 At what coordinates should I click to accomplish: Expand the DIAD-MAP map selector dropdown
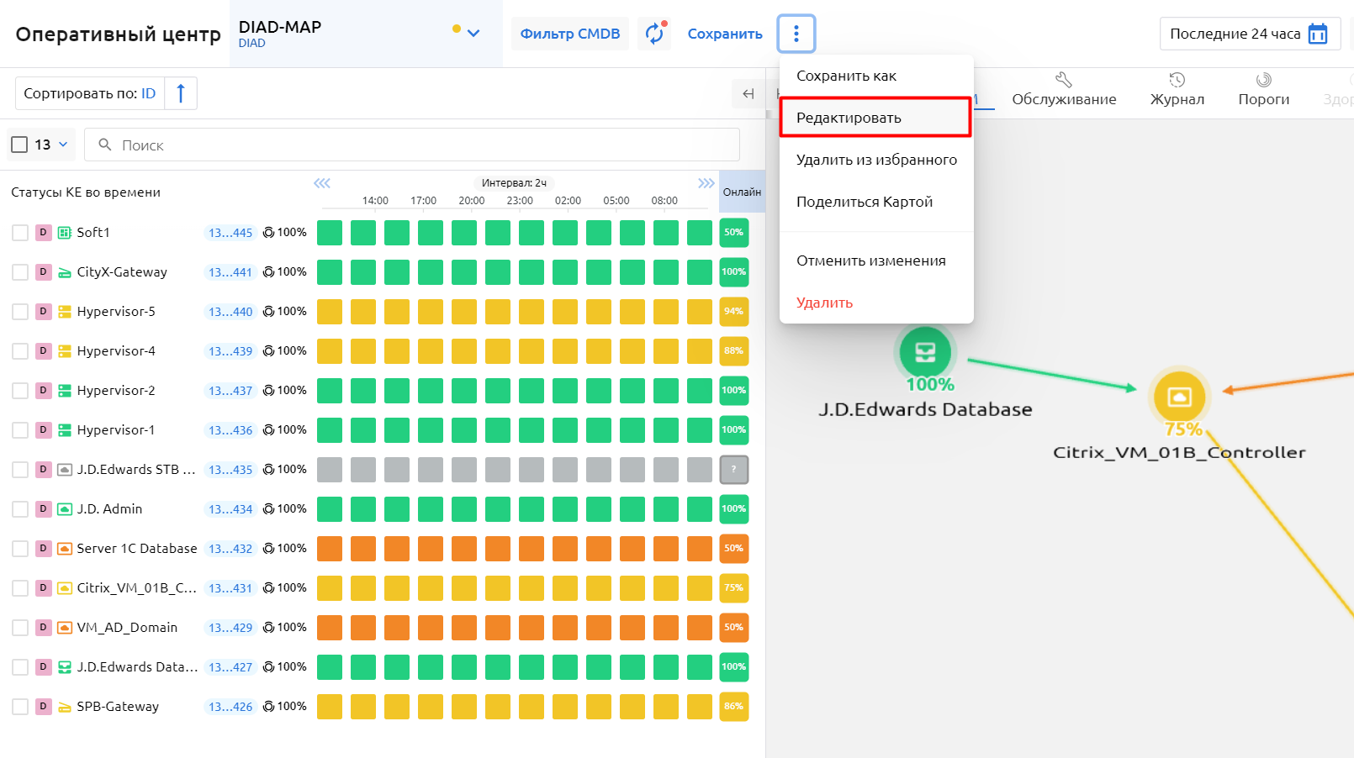point(473,34)
